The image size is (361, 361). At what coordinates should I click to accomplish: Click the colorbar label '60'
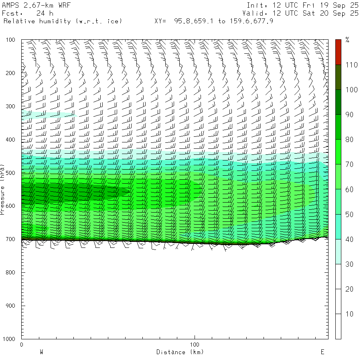click(x=349, y=189)
